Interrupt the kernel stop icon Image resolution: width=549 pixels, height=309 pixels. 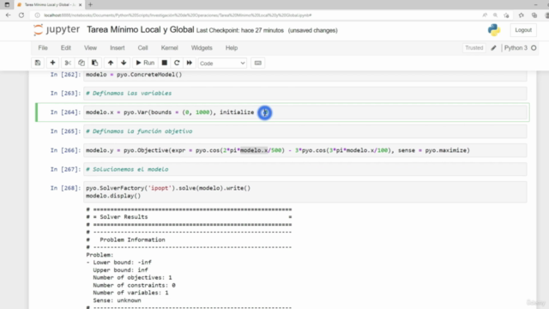point(164,63)
